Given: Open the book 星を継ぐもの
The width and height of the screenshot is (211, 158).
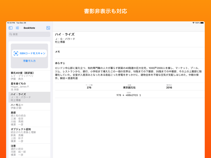Looking at the screenshot, I should point(29,86).
